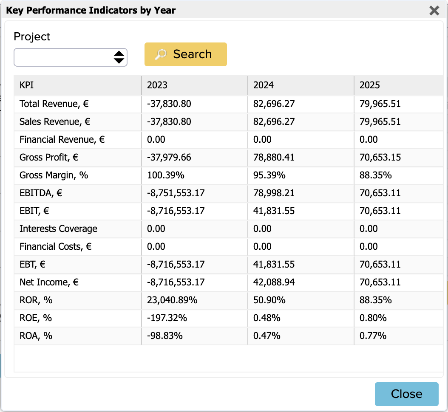Open the Project dropdown arrows
This screenshot has height=412, width=448.
pyautogui.click(x=119, y=57)
